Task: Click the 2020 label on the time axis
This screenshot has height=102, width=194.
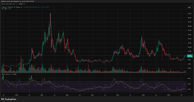Action: [17, 95]
